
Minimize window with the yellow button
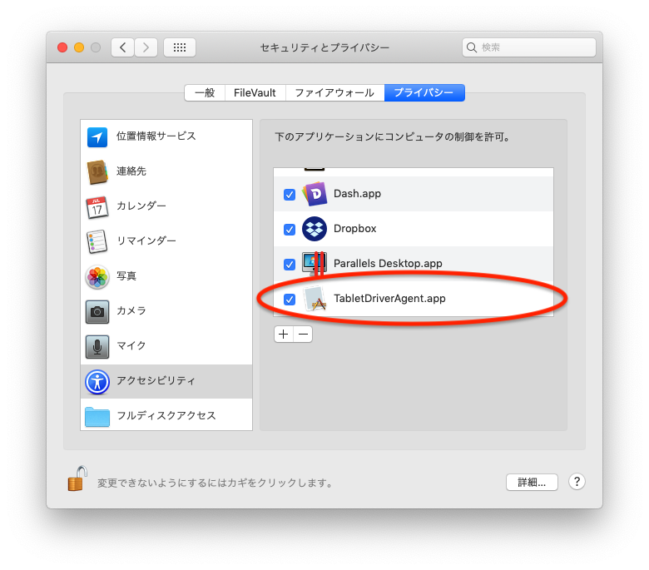[x=79, y=47]
